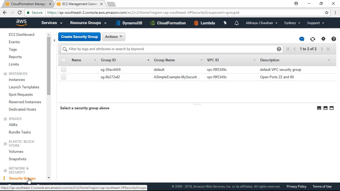Go to previous page of results
The height and width of the screenshot is (191, 340).
click(x=295, y=49)
